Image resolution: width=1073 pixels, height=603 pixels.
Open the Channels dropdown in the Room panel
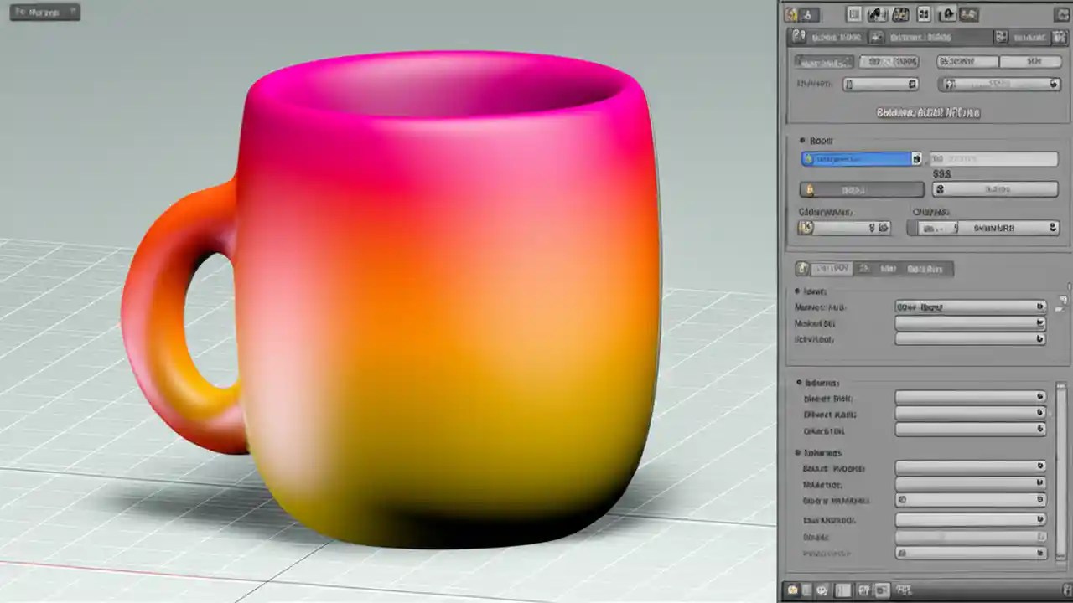(985, 228)
